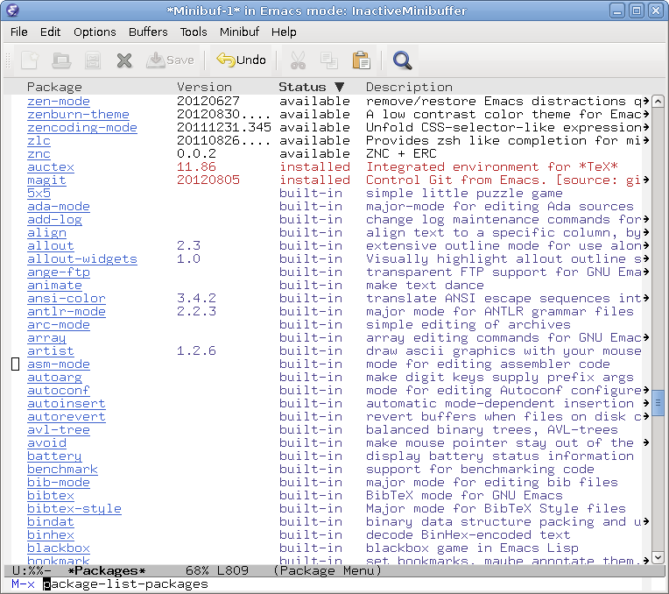The image size is (669, 594).
Task: Click the vertical scrollbar thumb
Action: click(658, 403)
